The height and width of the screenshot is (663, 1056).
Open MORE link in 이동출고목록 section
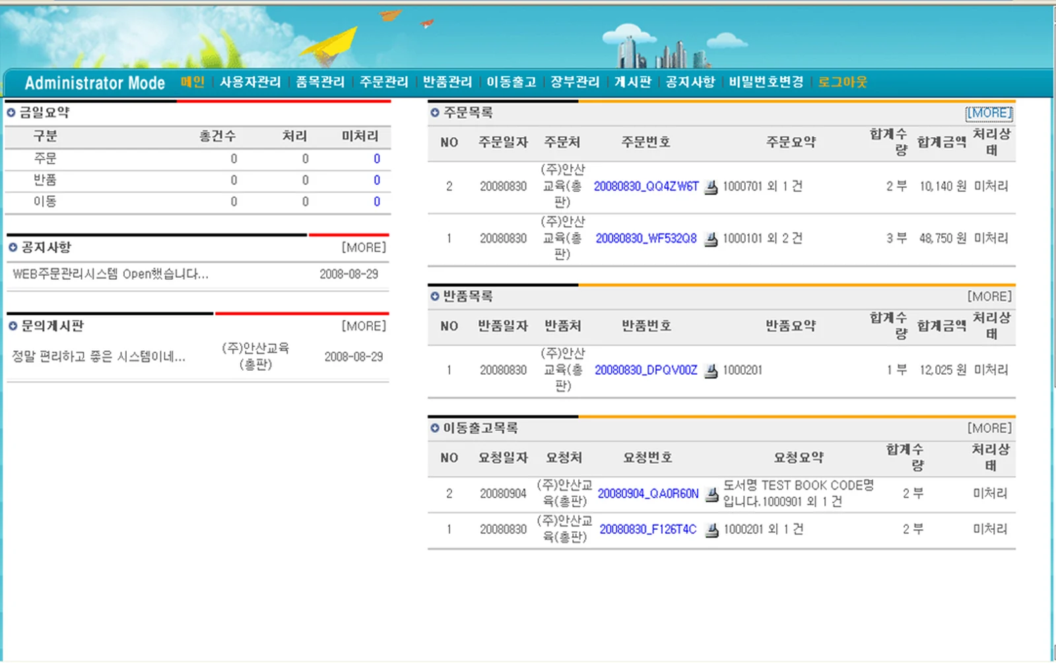tap(989, 428)
